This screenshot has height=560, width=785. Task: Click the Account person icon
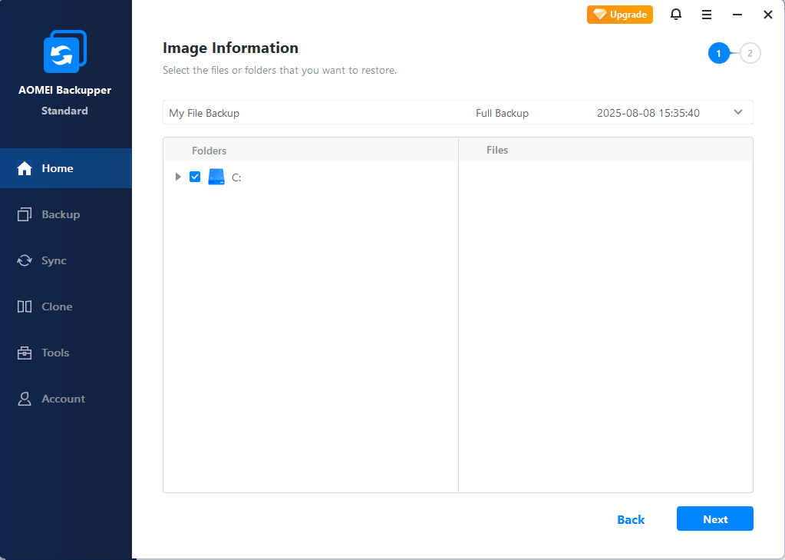pos(25,399)
